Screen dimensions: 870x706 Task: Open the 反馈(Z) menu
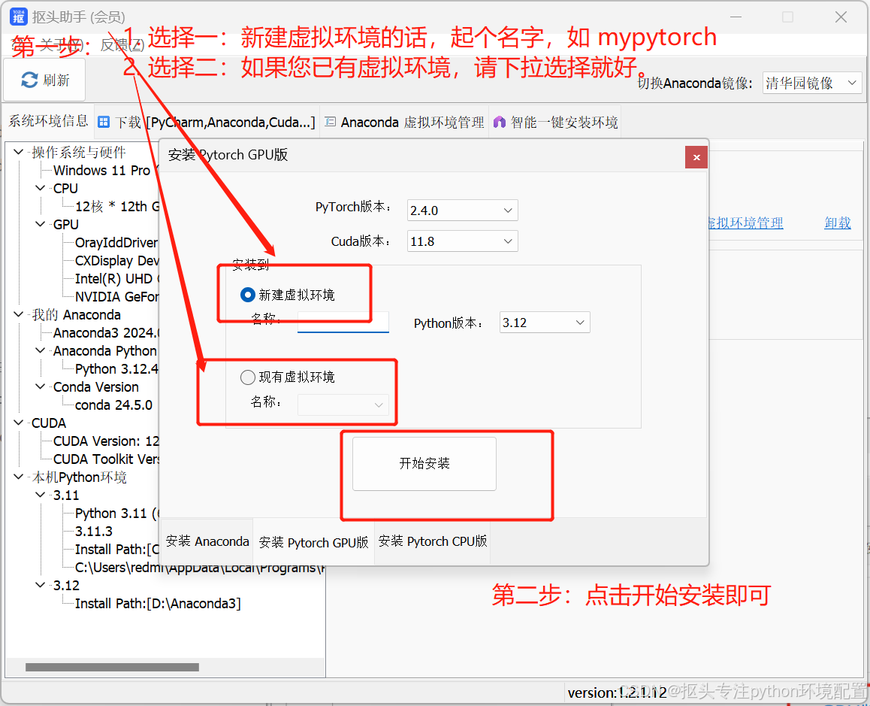pos(122,45)
